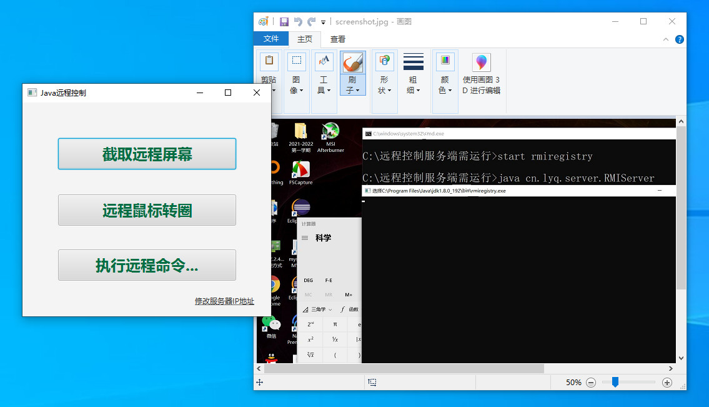Click the zoom in plus button
This screenshot has width=709, height=407.
tap(667, 383)
